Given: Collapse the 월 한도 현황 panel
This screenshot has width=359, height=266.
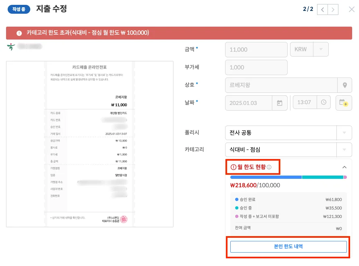Looking at the screenshot, I should click(344, 167).
